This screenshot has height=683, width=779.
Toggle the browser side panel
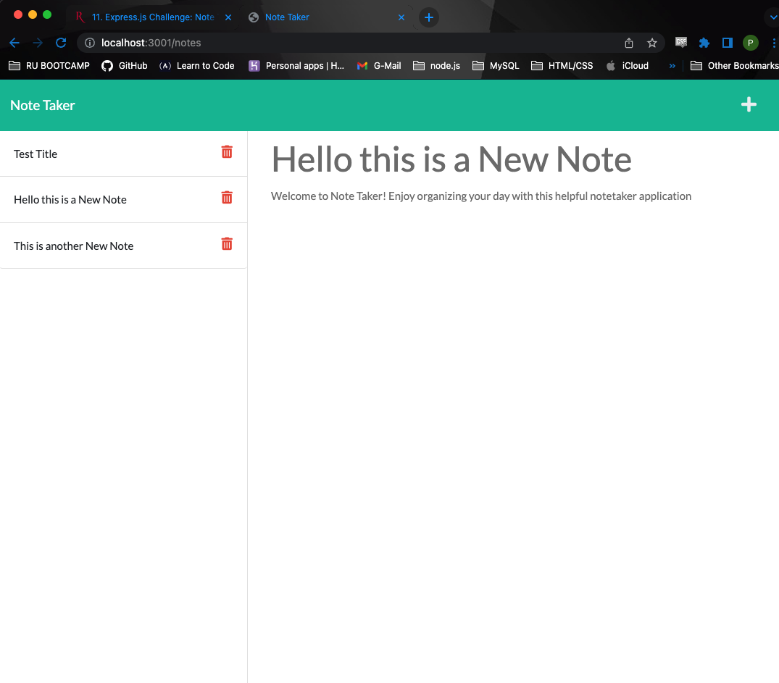point(728,43)
